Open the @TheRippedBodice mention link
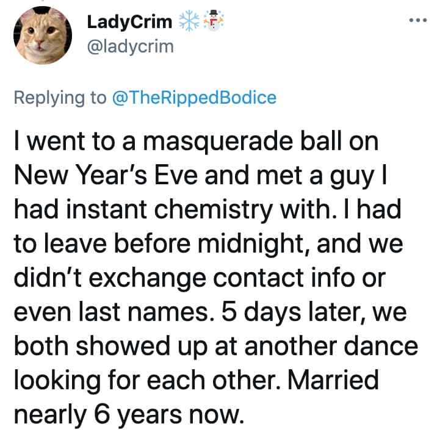The width and height of the screenshot is (448, 443). click(x=195, y=98)
